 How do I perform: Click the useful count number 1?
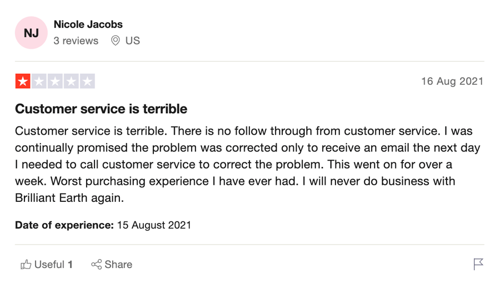coord(70,265)
